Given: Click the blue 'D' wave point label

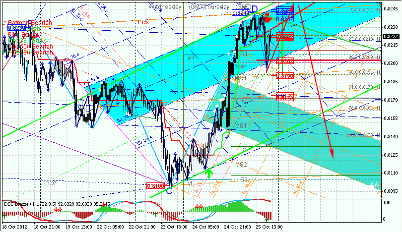Looking at the screenshot, I should click(254, 9).
